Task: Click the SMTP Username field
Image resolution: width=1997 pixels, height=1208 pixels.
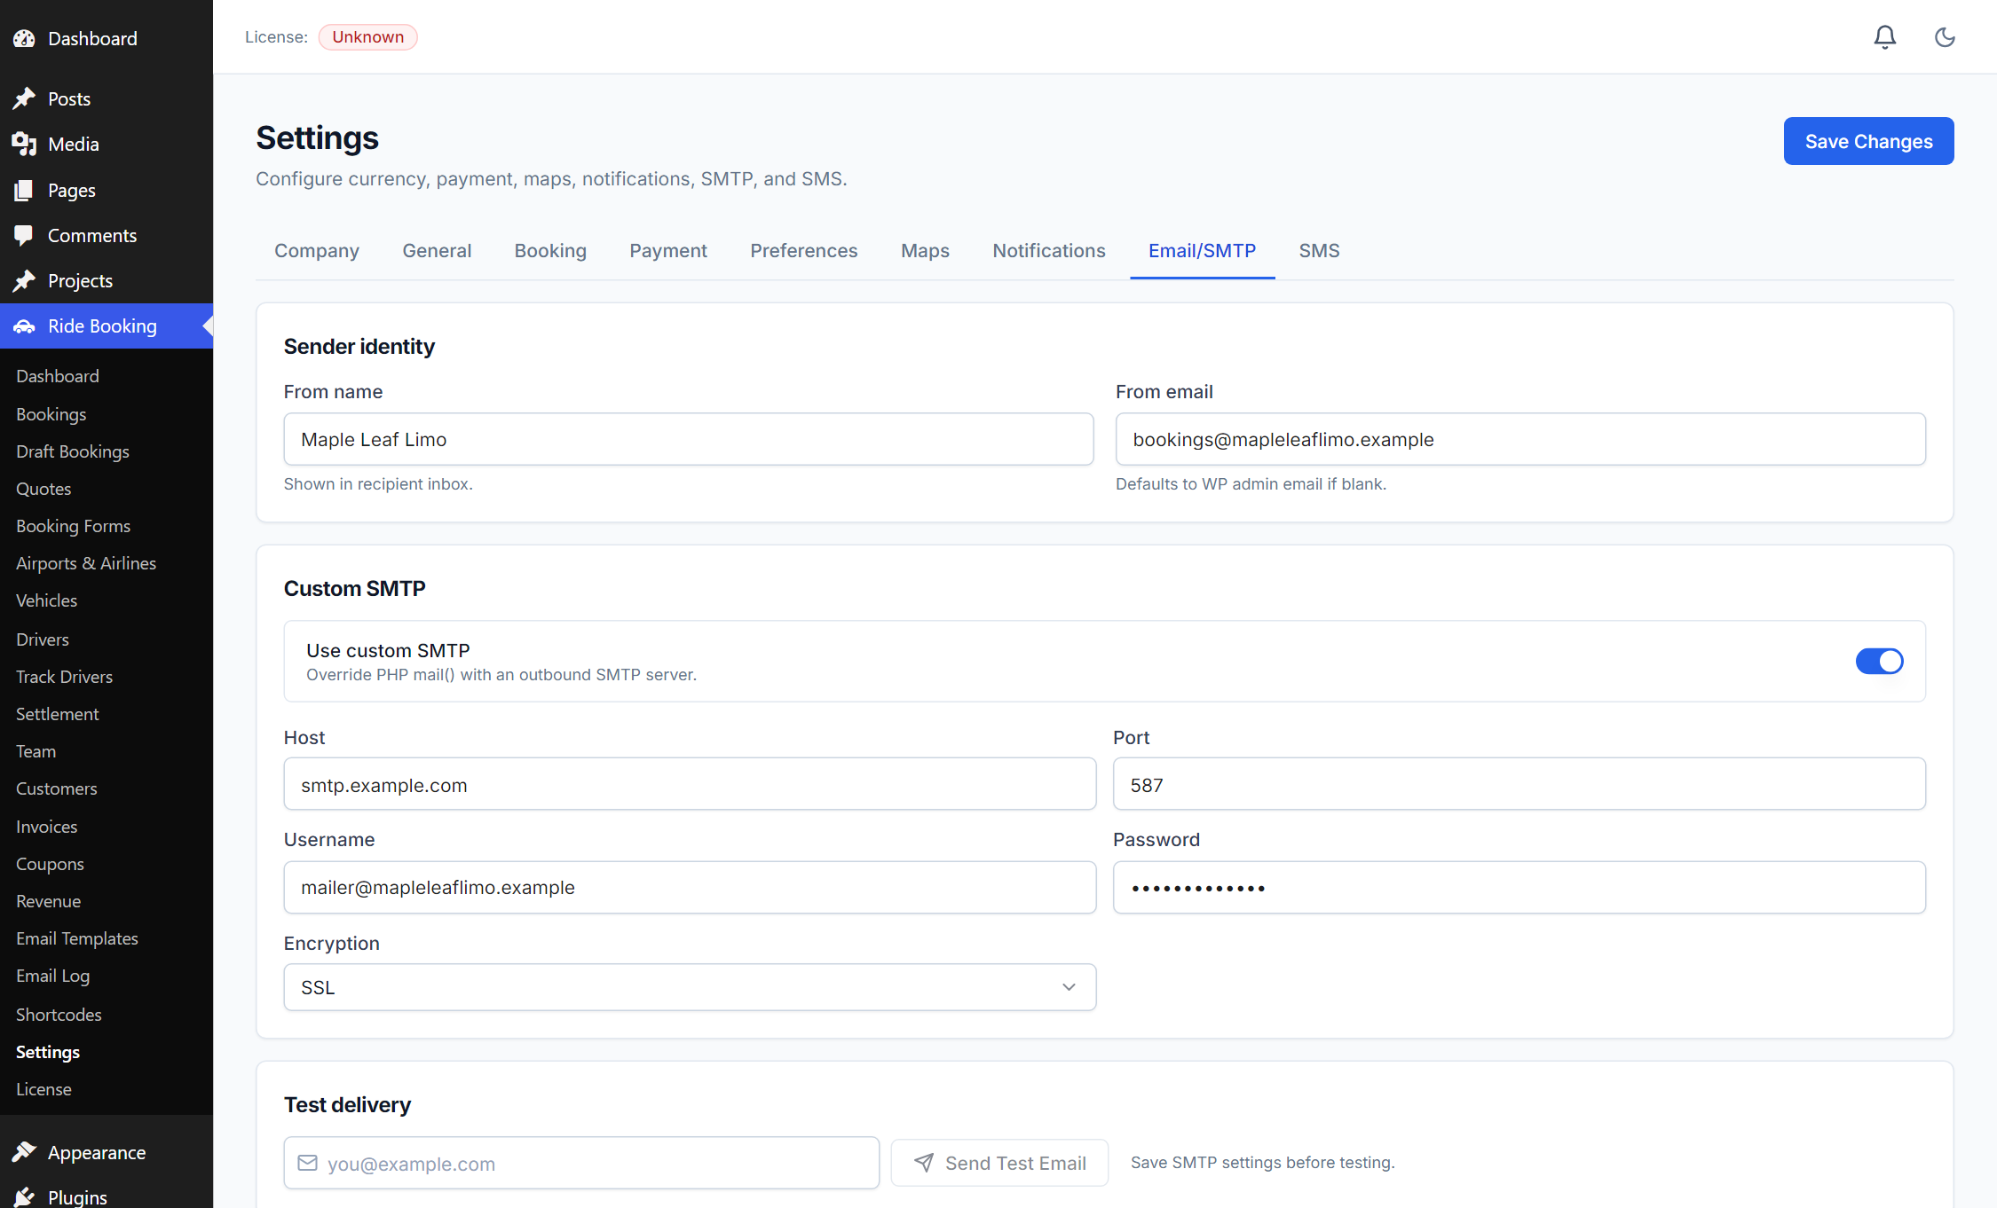Action: point(690,887)
